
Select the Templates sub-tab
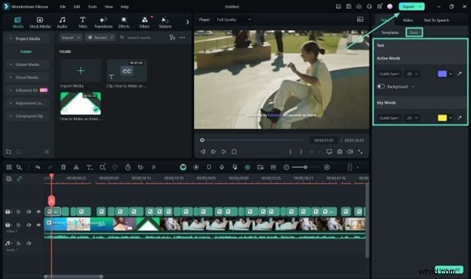389,32
